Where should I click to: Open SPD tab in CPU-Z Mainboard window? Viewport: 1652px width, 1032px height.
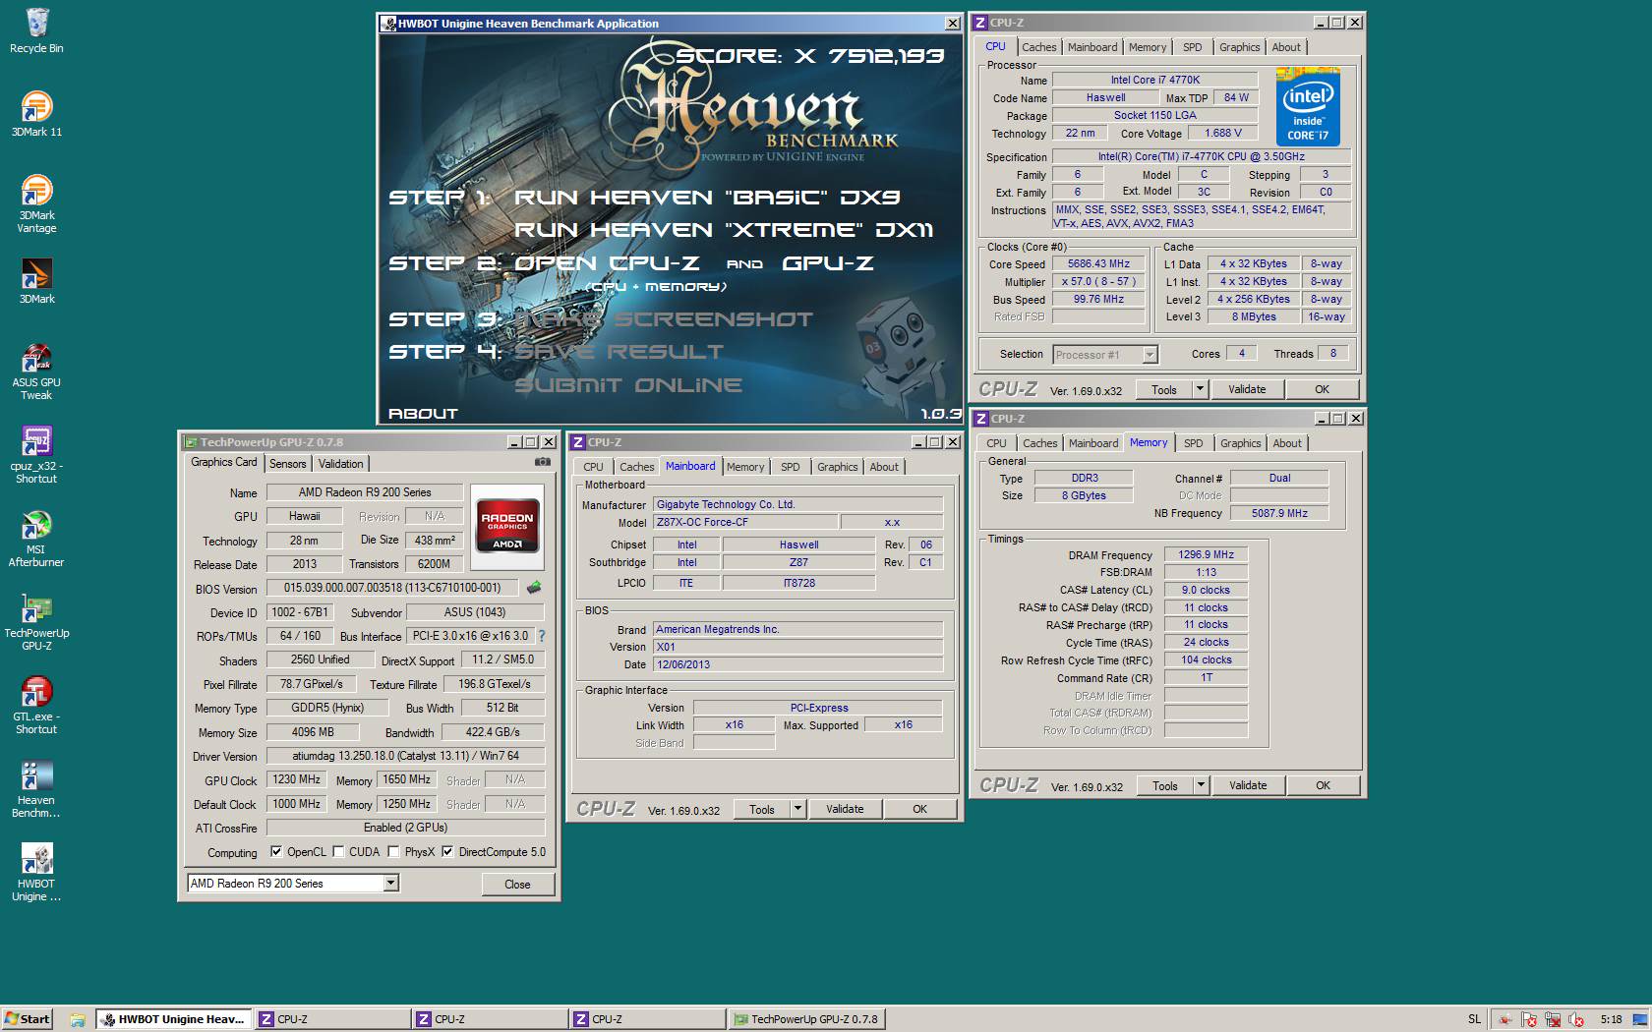pyautogui.click(x=791, y=467)
